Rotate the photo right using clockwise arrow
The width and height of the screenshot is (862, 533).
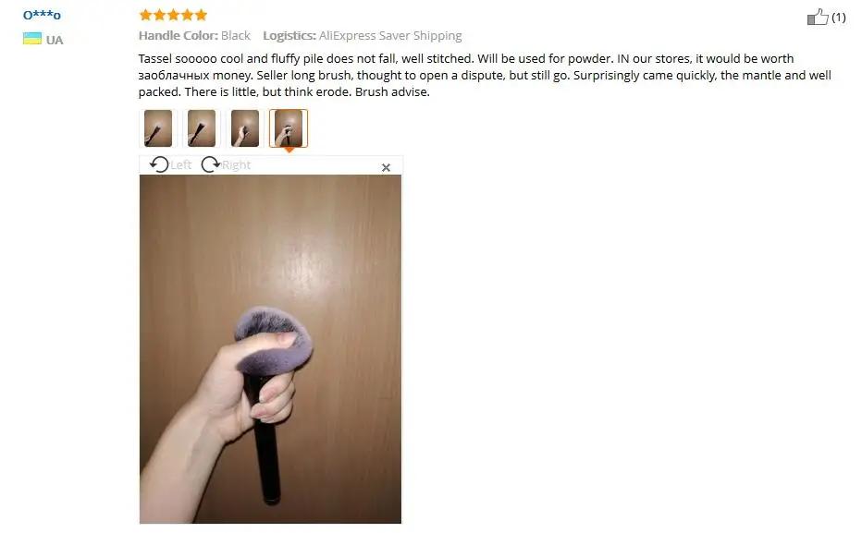[x=210, y=164]
